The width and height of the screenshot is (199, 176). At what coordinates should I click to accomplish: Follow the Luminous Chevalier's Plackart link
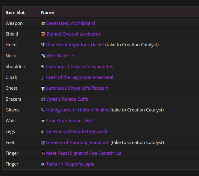[77, 88]
